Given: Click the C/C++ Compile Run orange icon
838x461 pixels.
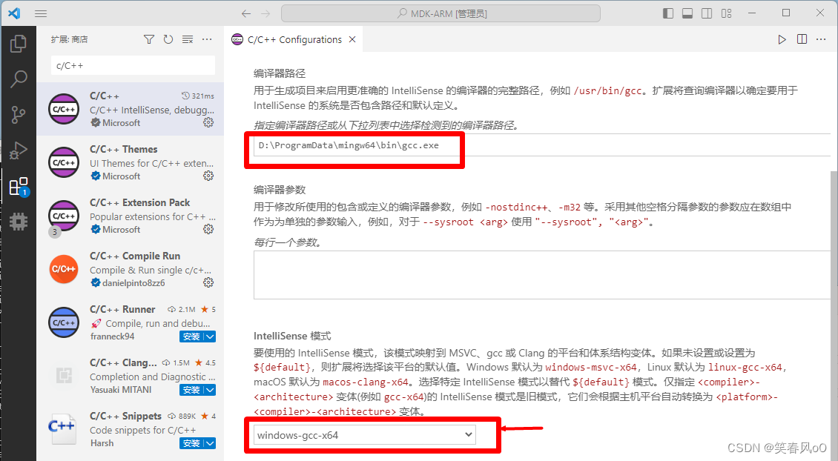Looking at the screenshot, I should [x=64, y=269].
